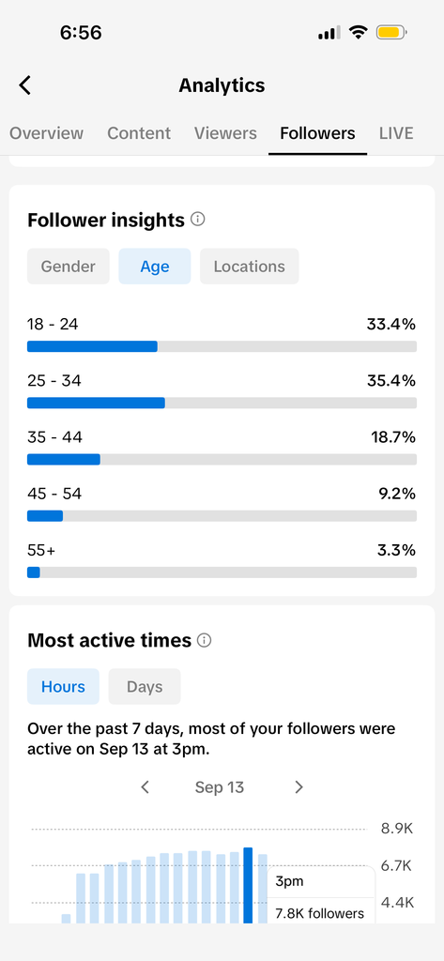Tap the highlighted 3pm chart bar

pos(248,885)
